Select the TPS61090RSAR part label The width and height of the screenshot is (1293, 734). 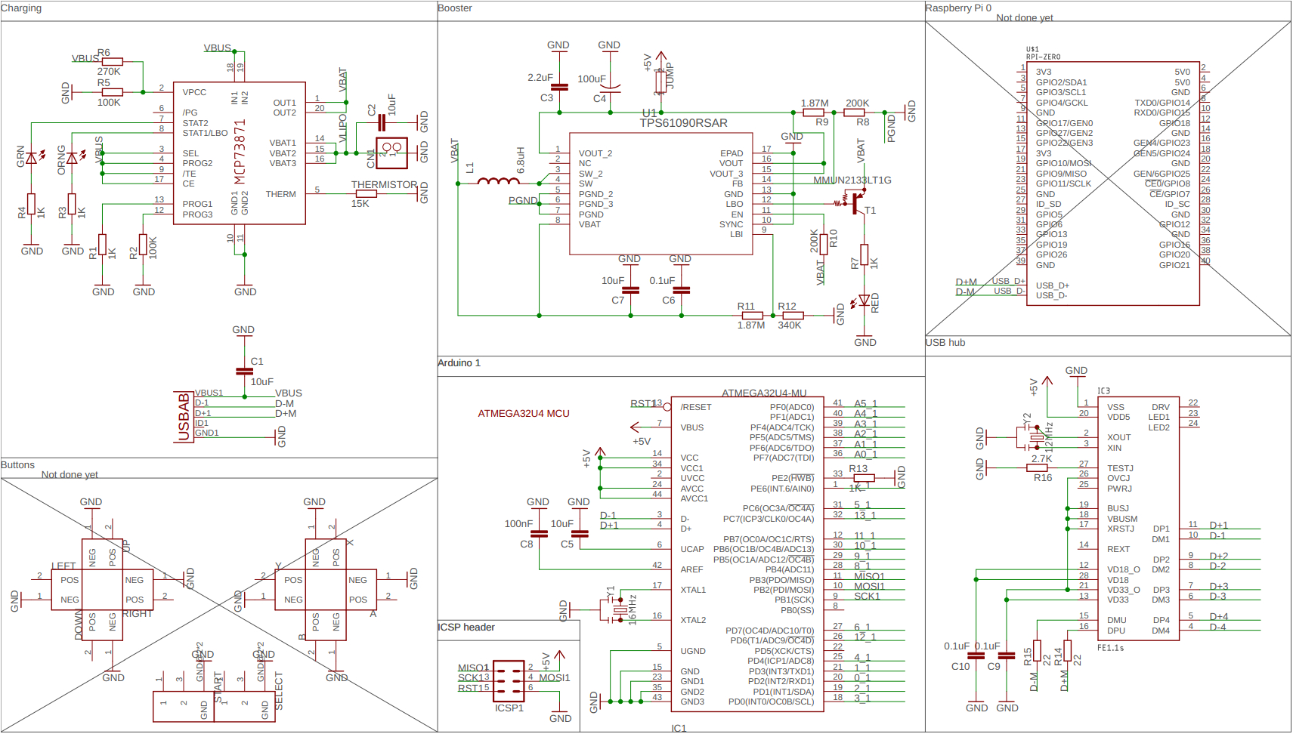click(x=683, y=123)
